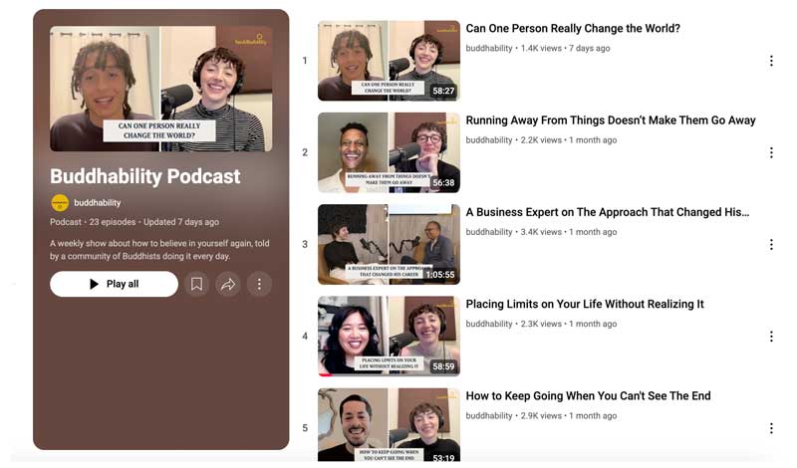Open the buddhability channel name in the playlist panel
This screenshot has width=797, height=468.
[x=98, y=203]
